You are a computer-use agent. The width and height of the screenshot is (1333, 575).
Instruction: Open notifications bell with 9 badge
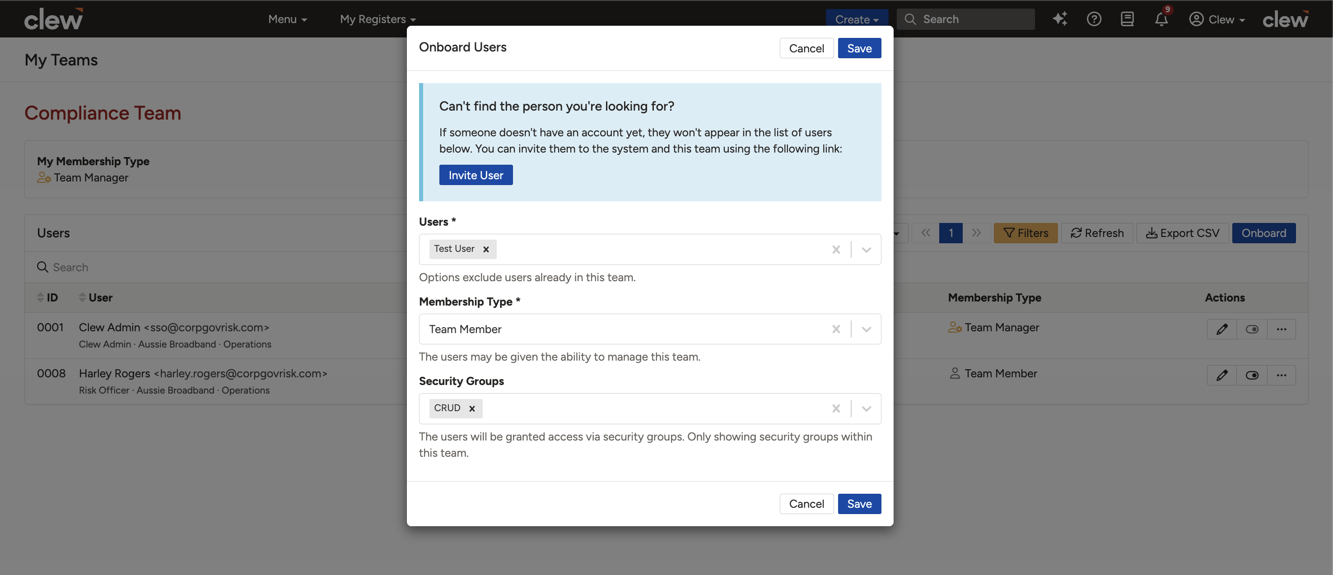point(1161,19)
